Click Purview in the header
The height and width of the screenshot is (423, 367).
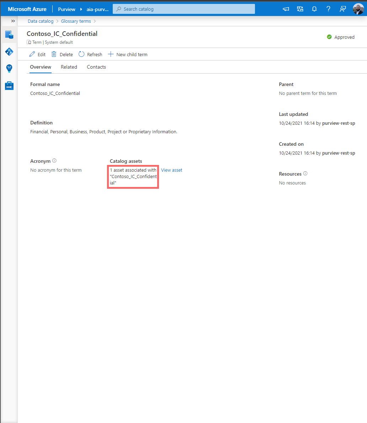click(x=67, y=9)
